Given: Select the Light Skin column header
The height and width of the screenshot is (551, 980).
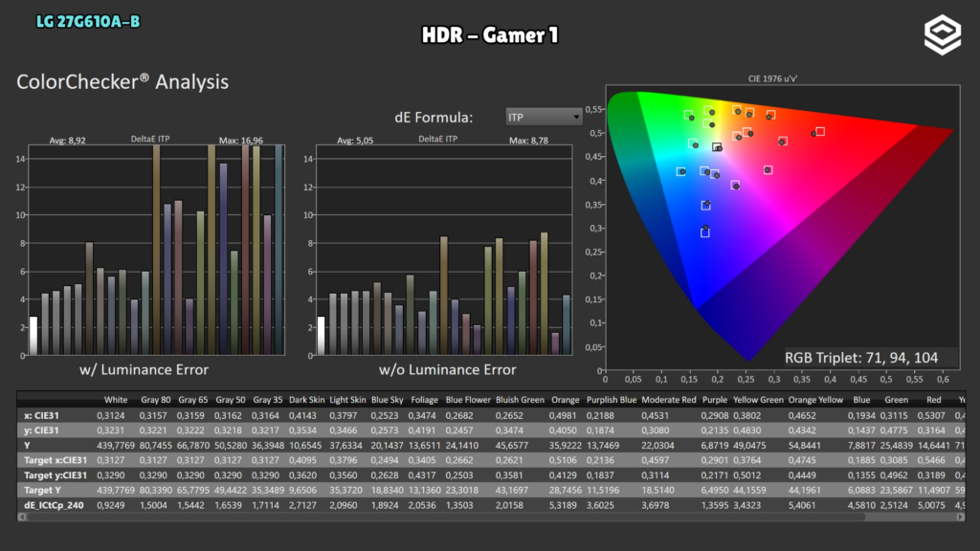Looking at the screenshot, I should [x=347, y=400].
